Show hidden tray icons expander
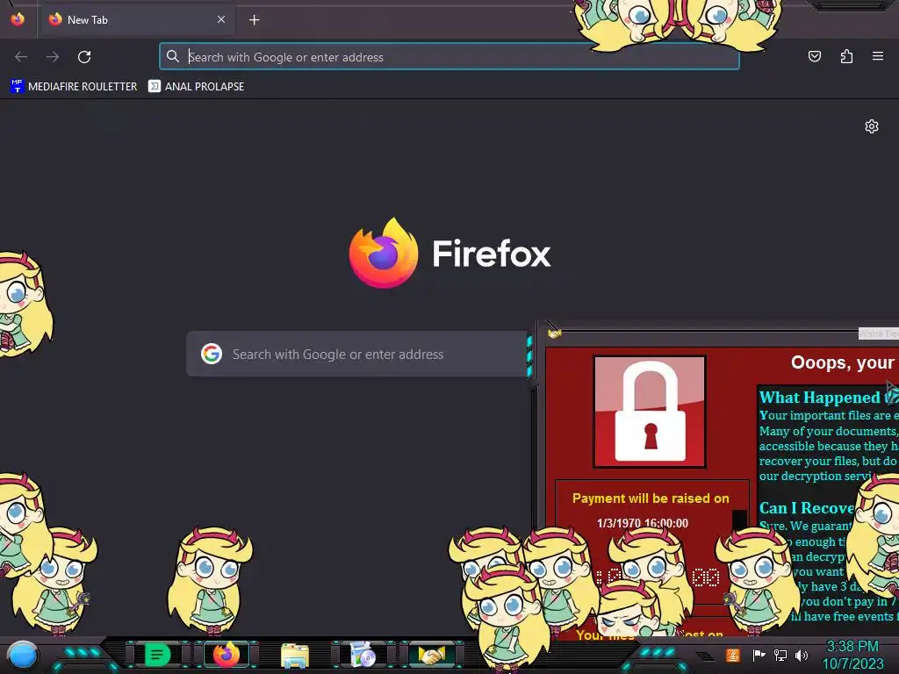 [707, 656]
